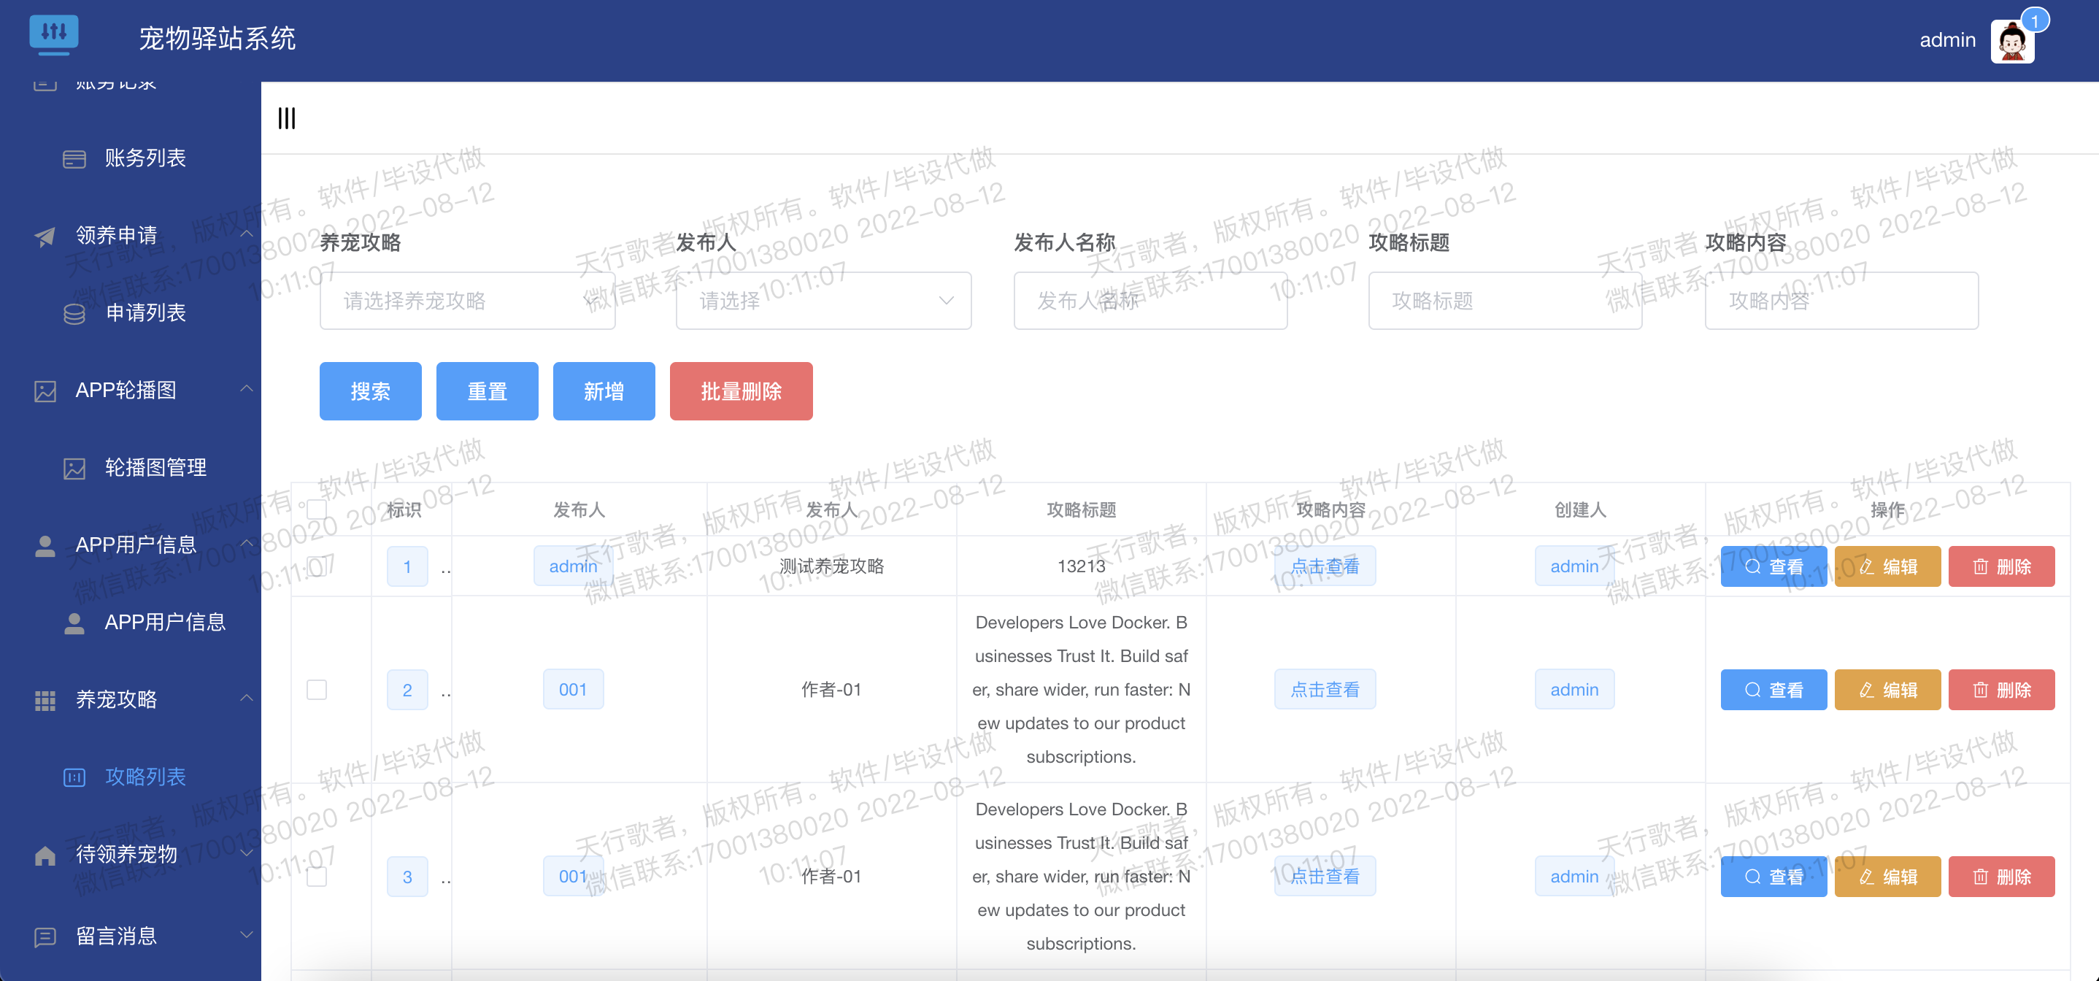Click the 账务列表 card icon in sidebar
Screen dimensions: 2099x981
(73, 158)
